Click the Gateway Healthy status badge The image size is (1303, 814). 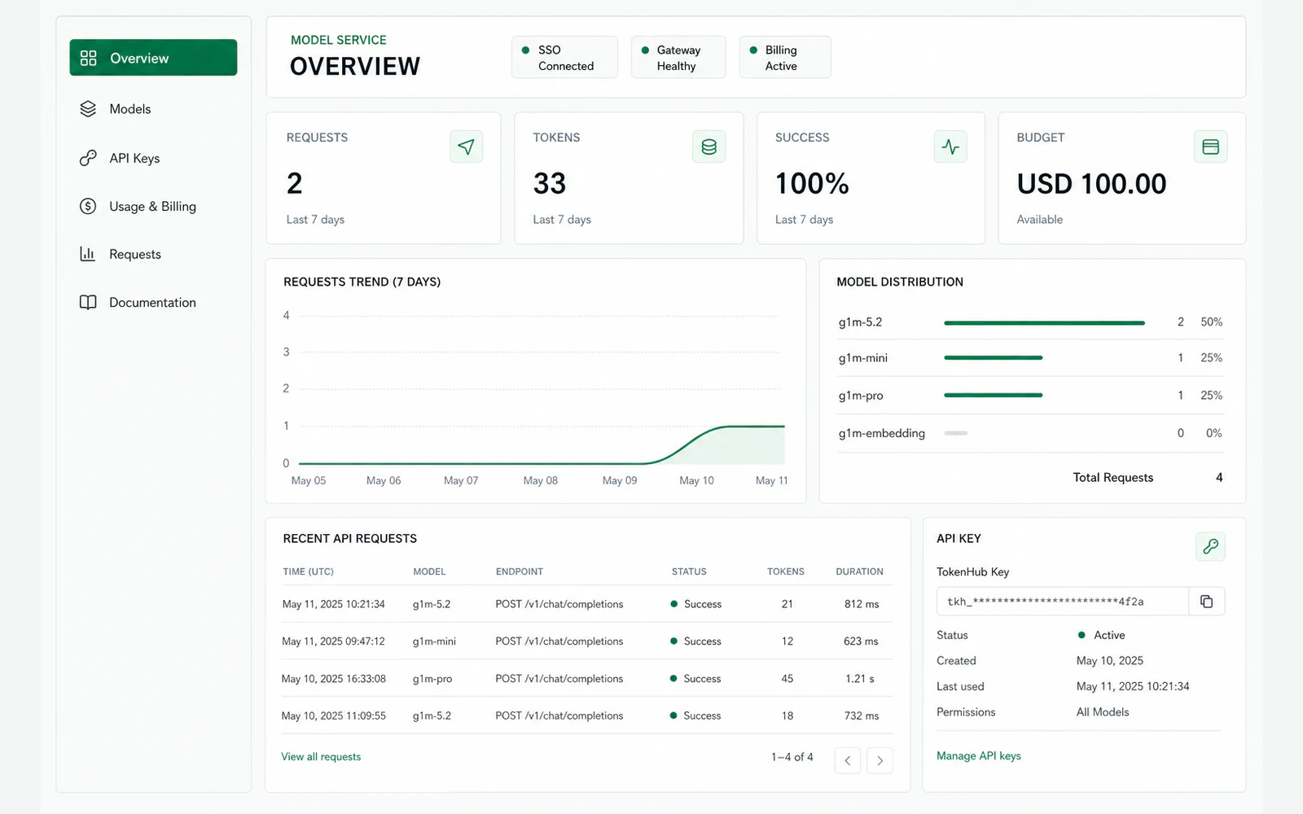coord(678,57)
